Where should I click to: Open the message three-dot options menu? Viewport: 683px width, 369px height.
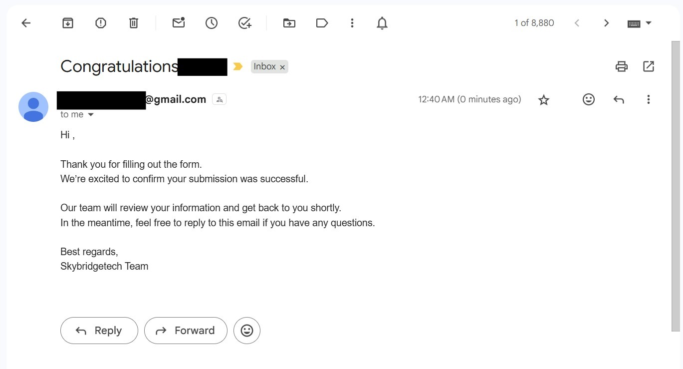649,100
